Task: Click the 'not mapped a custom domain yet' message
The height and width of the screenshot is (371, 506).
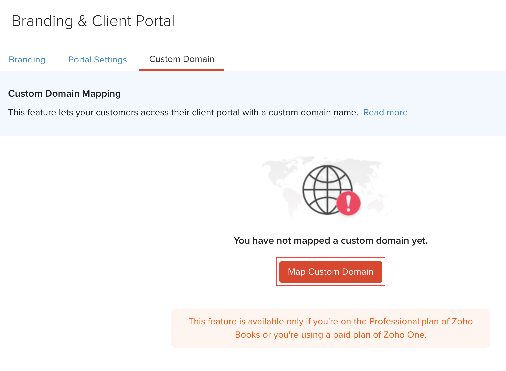Action: tap(330, 240)
